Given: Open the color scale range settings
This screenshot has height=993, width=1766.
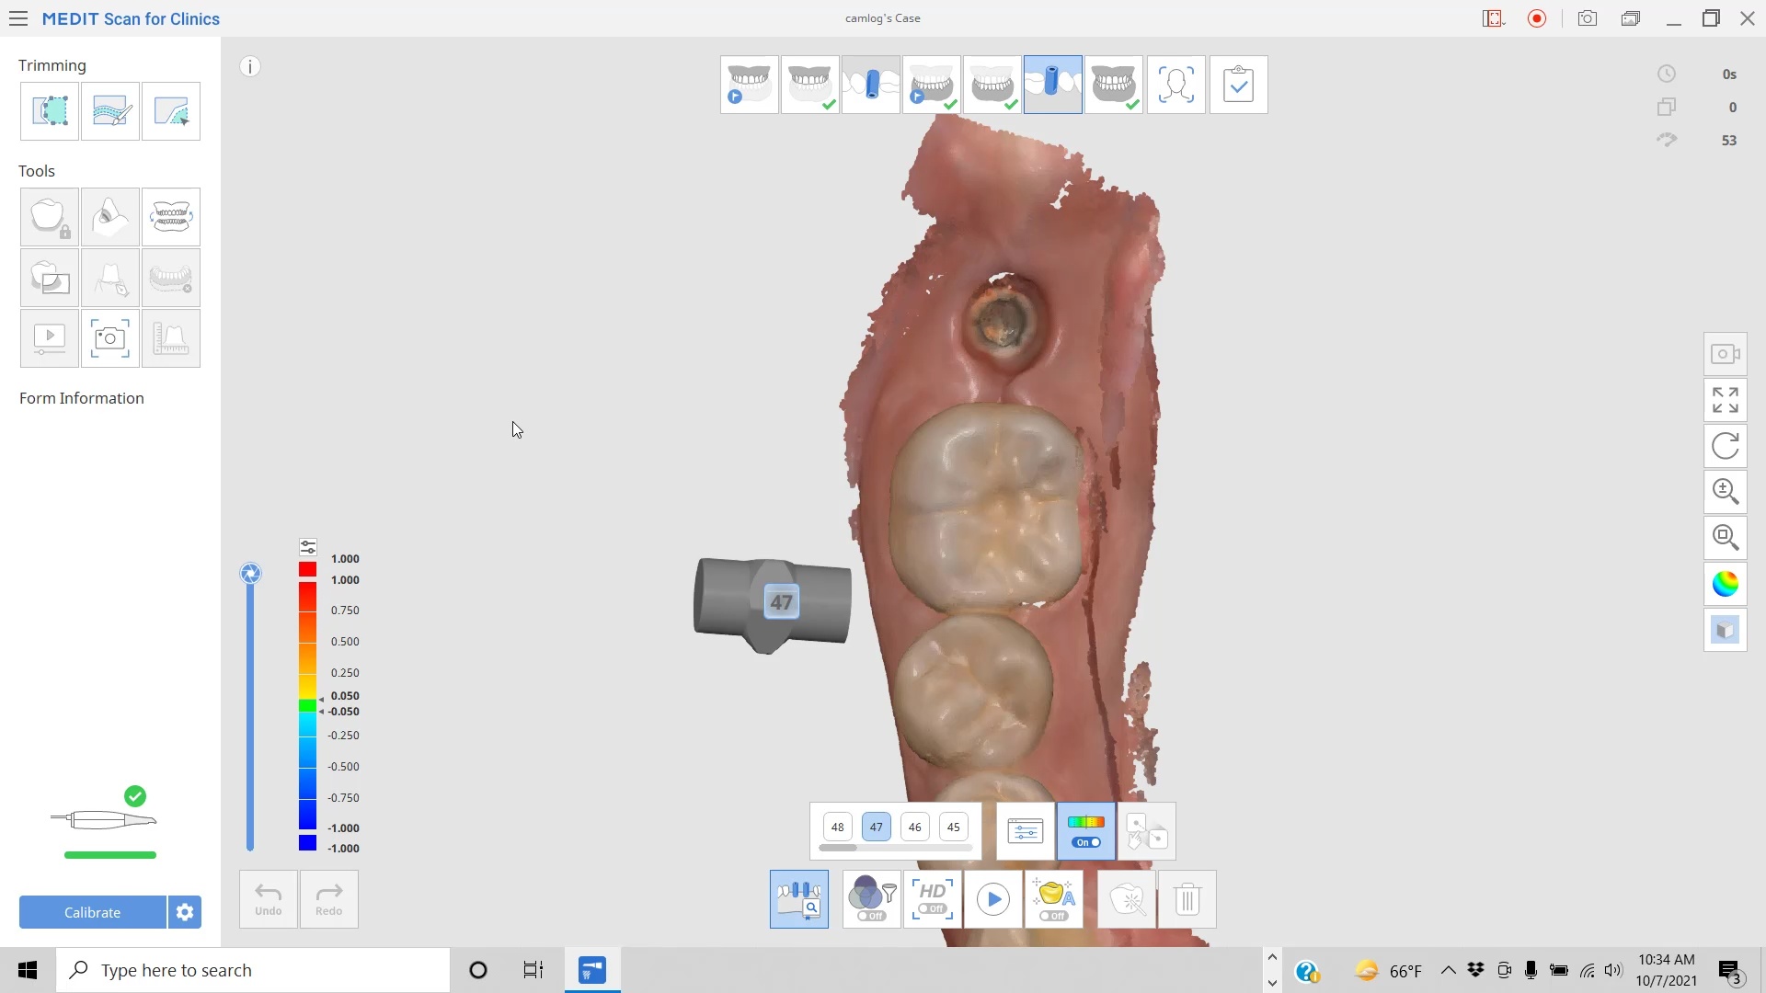Looking at the screenshot, I should pos(308,547).
